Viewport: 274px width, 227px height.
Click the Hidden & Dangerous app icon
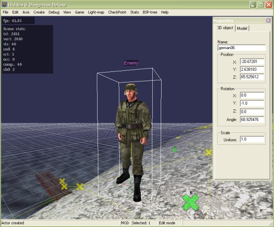point(4,5)
